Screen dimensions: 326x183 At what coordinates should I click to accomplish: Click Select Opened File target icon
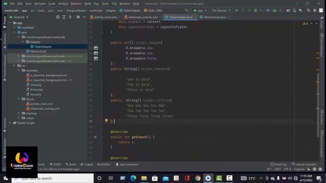tap(58, 17)
